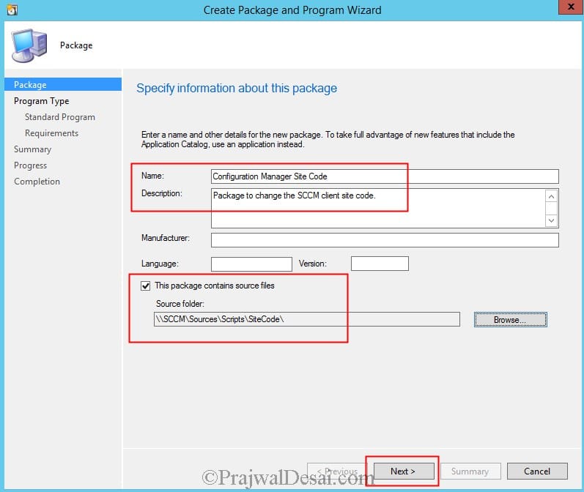Click the Language input field
This screenshot has width=584, height=492.
click(x=251, y=264)
